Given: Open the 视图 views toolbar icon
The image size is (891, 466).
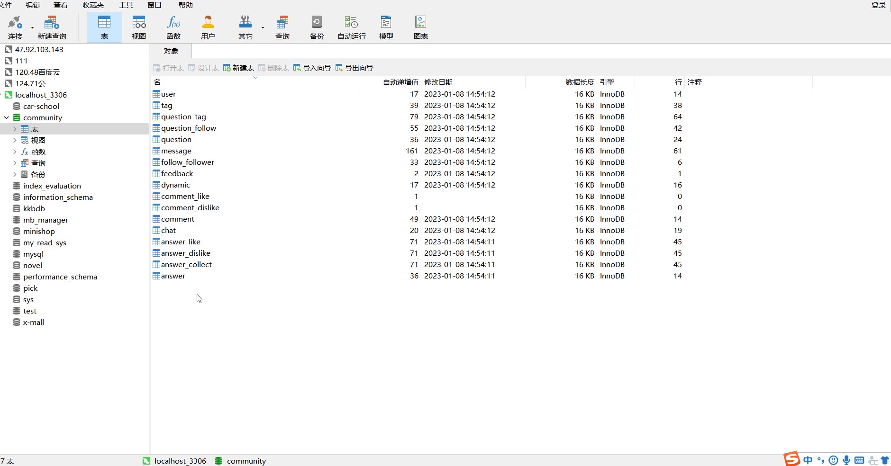Looking at the screenshot, I should (139, 27).
